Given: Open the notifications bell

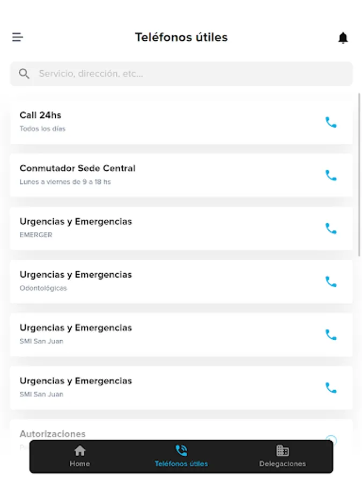Looking at the screenshot, I should [x=343, y=38].
